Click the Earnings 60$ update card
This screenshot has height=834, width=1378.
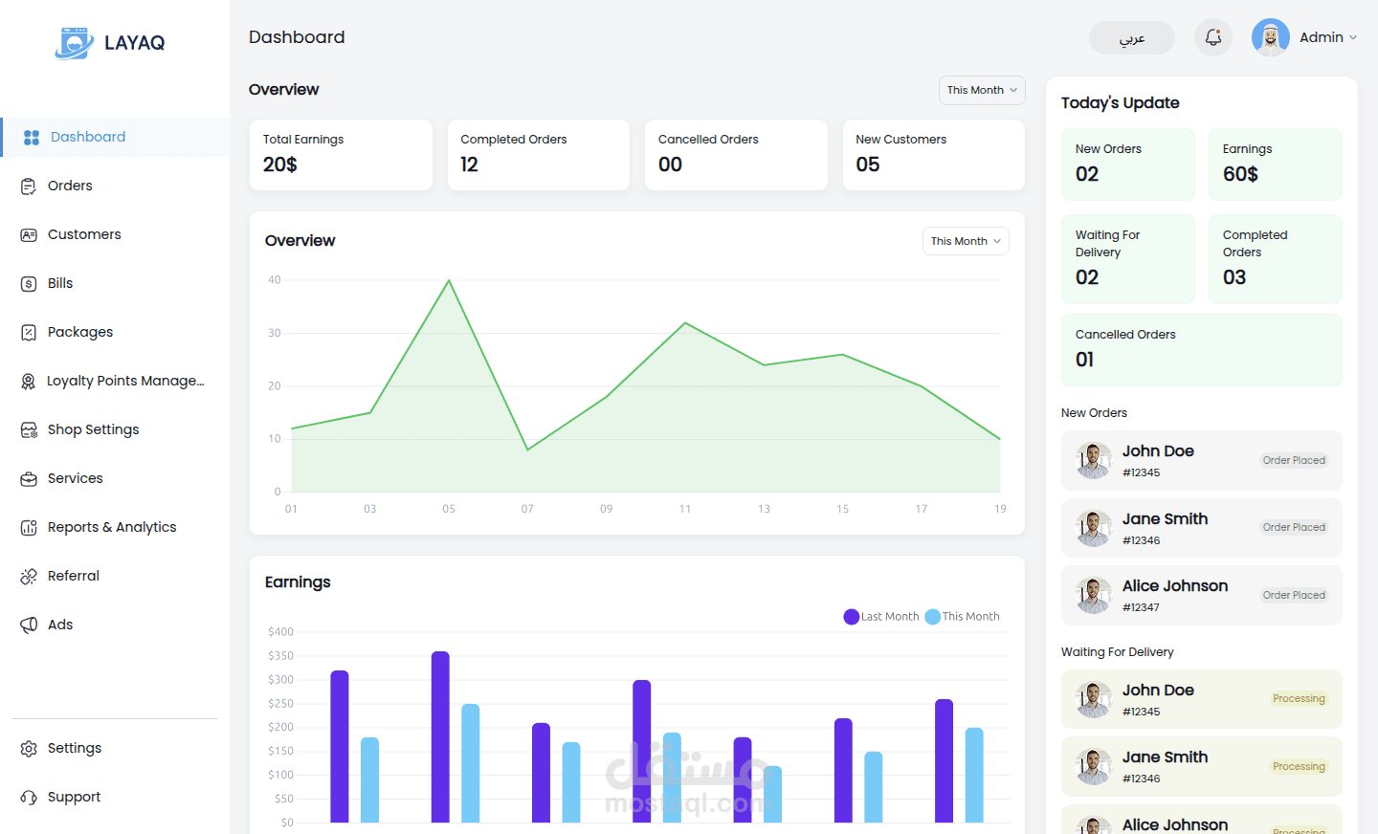[1276, 165]
